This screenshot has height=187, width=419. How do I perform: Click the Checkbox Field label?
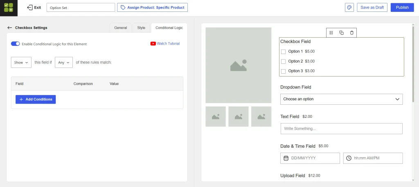tap(295, 42)
